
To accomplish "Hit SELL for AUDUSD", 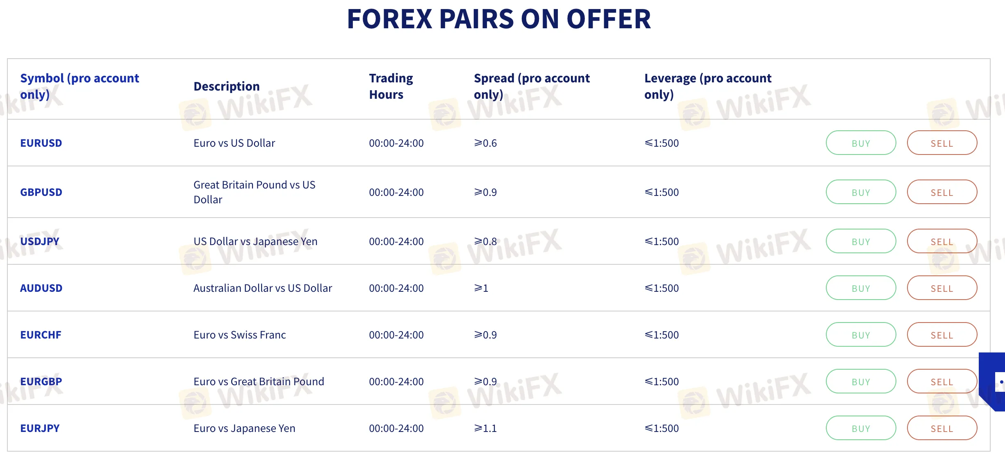I will pyautogui.click(x=942, y=288).
